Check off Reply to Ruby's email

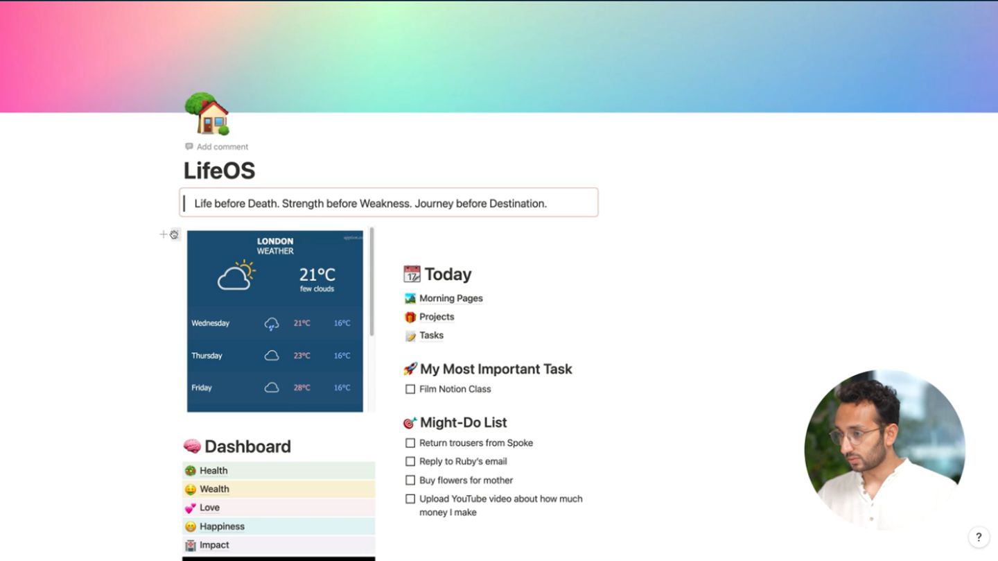(410, 462)
